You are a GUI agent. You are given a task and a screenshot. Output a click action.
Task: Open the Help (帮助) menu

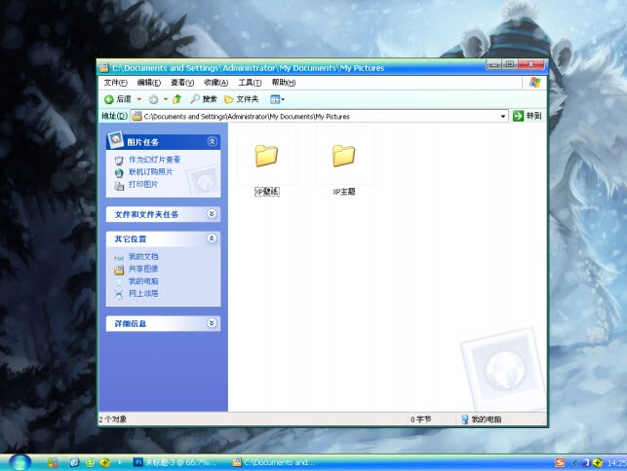pos(284,83)
